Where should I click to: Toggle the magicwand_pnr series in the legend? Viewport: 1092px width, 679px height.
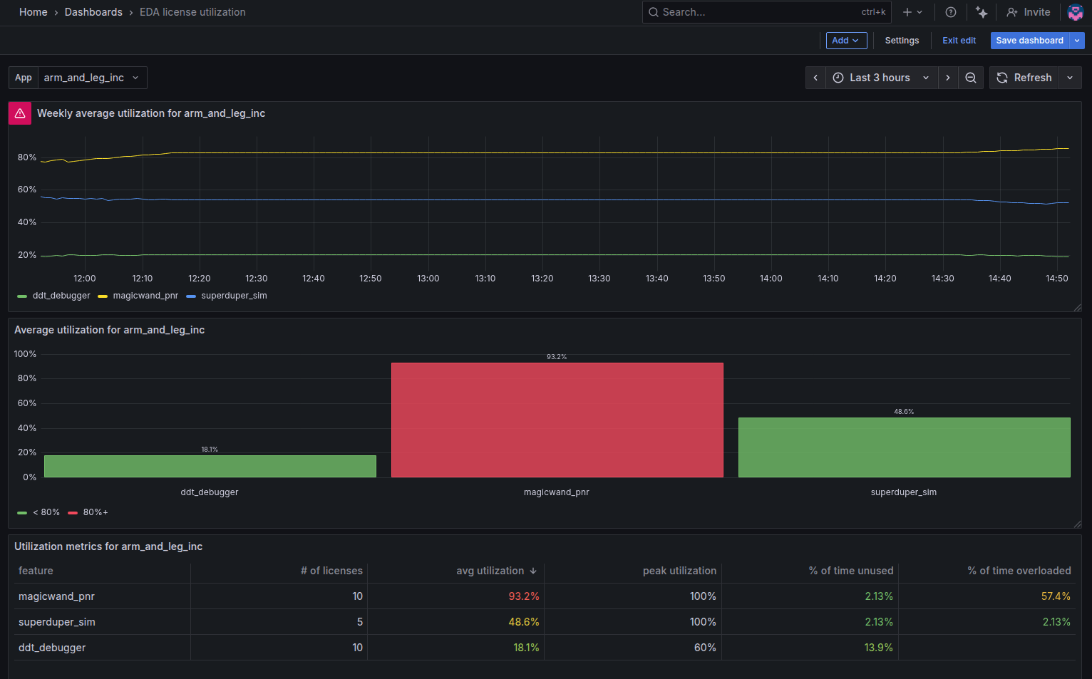pos(145,296)
